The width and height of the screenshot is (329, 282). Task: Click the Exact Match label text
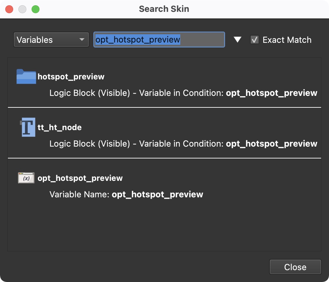coord(287,40)
